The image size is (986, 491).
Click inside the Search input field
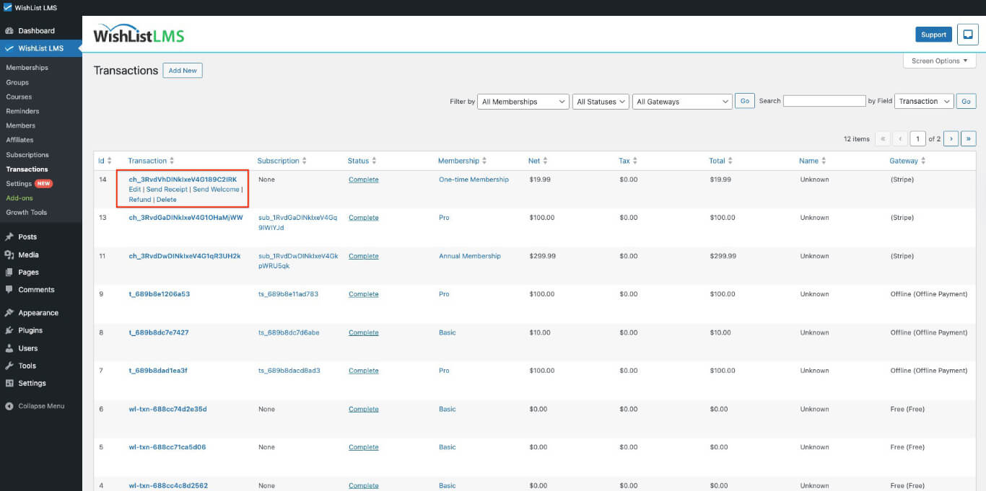tap(824, 101)
